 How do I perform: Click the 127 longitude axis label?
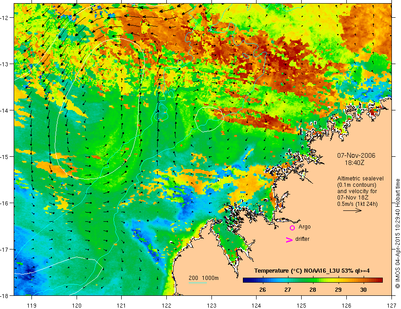[x=391, y=306]
